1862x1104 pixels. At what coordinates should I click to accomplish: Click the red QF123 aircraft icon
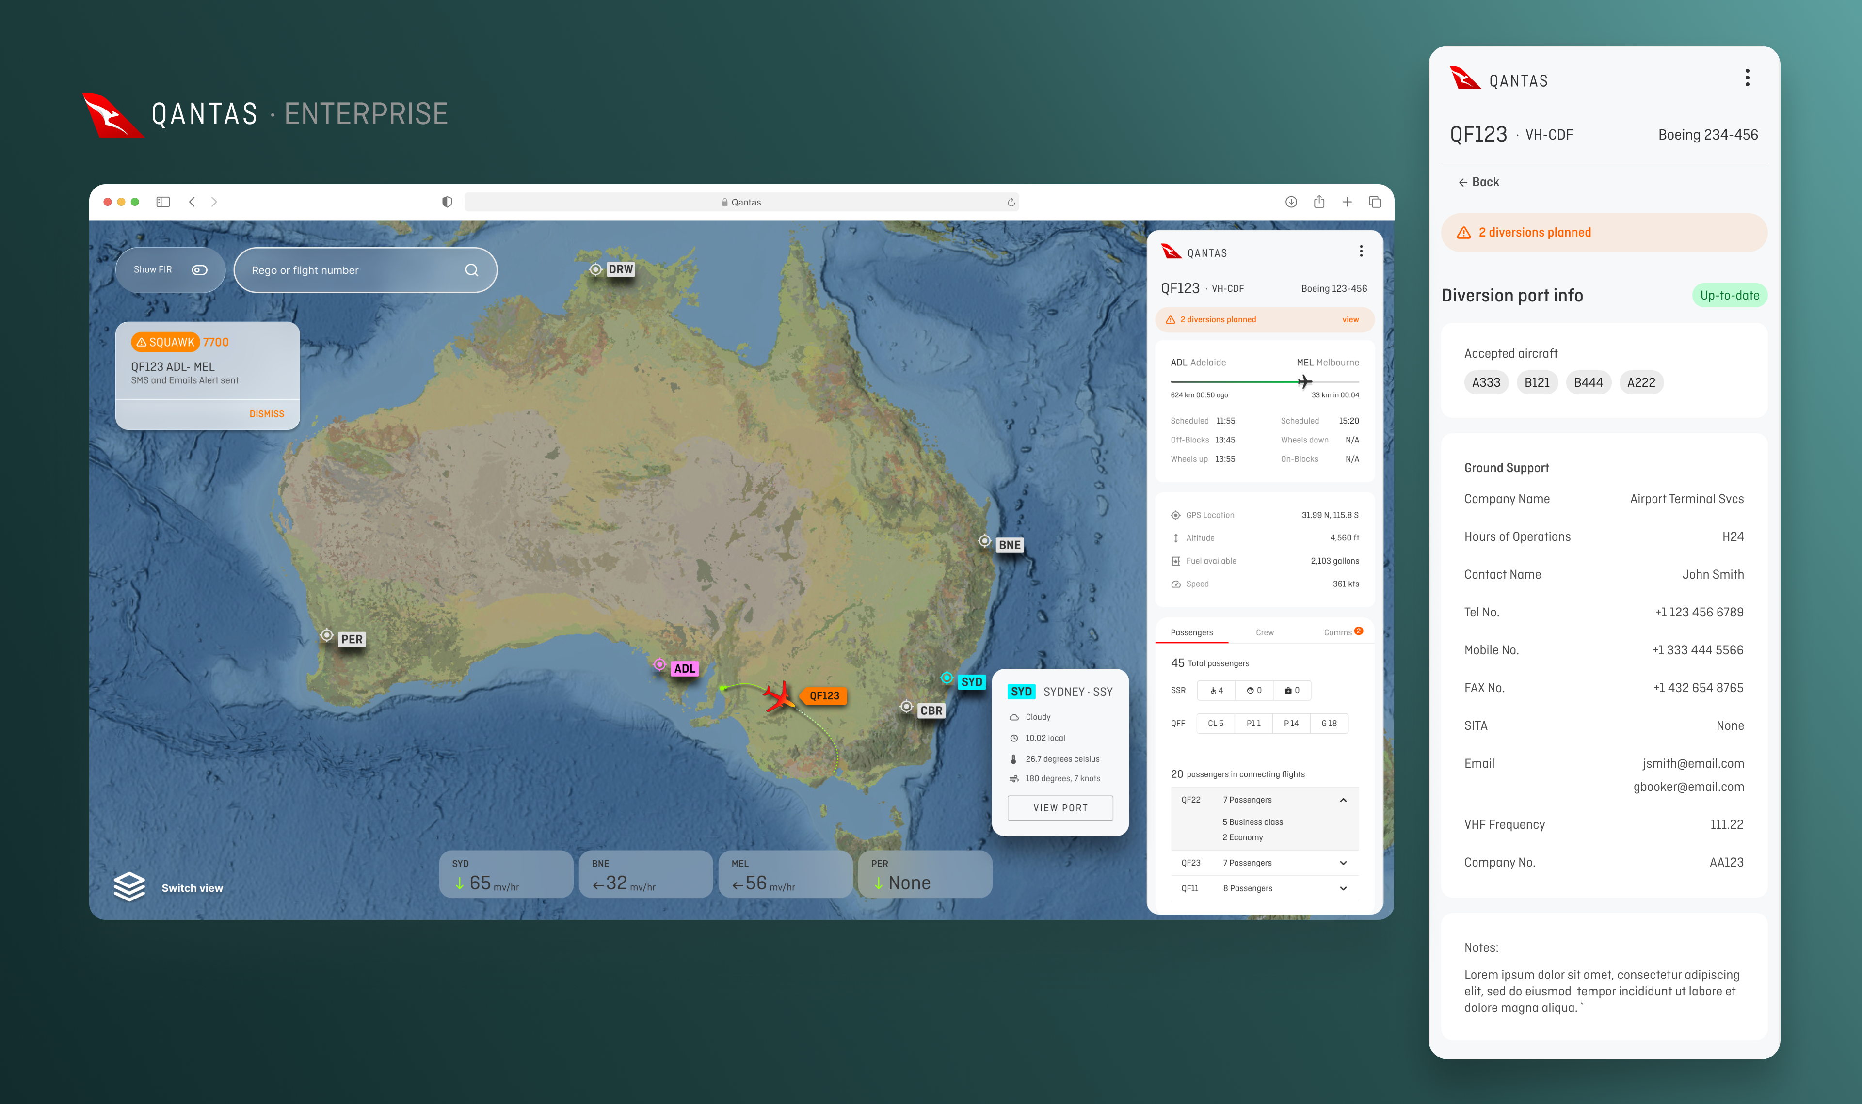pyautogui.click(x=779, y=697)
